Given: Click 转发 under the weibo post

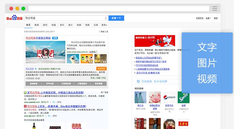Looking at the screenshot, I should point(93,78).
